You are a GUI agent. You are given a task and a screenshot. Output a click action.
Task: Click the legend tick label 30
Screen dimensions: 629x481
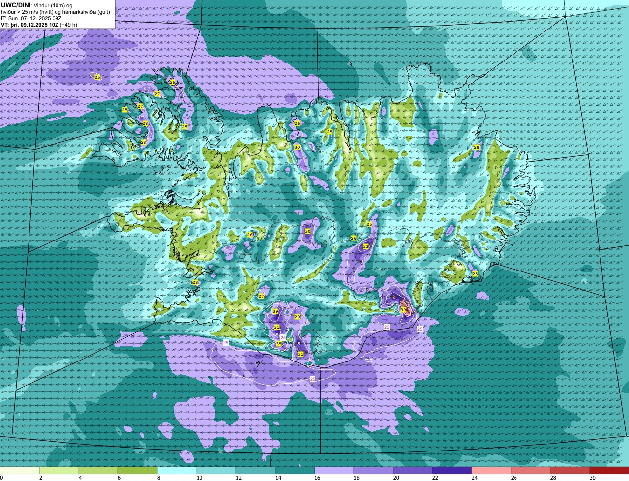click(x=593, y=478)
